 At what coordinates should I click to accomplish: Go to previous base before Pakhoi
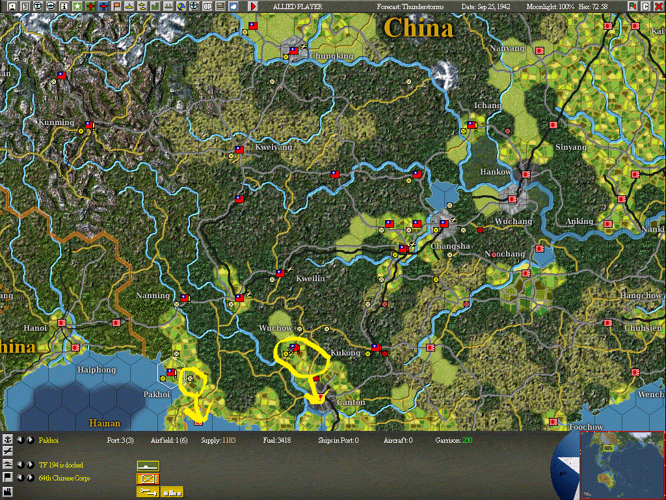(20, 440)
